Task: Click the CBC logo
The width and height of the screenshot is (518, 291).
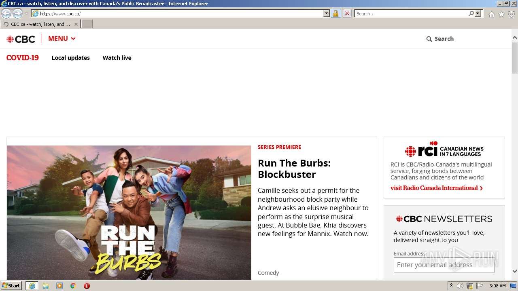Action: click(21, 39)
